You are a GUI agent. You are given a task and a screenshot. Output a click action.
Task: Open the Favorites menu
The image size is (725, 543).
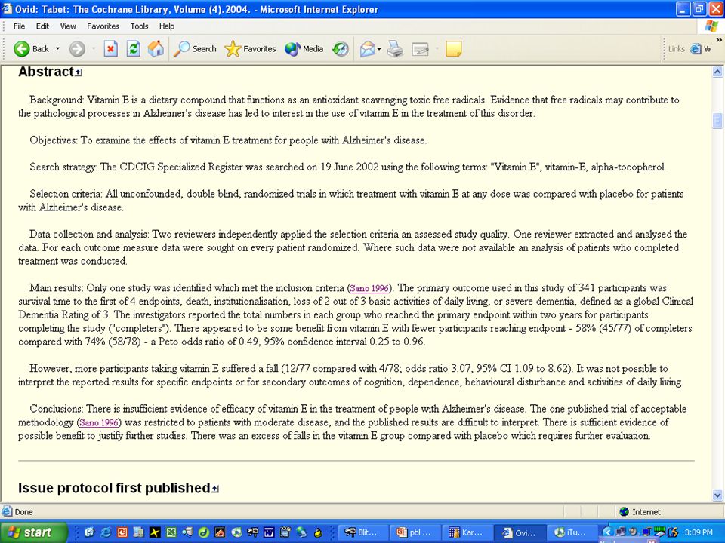[103, 26]
